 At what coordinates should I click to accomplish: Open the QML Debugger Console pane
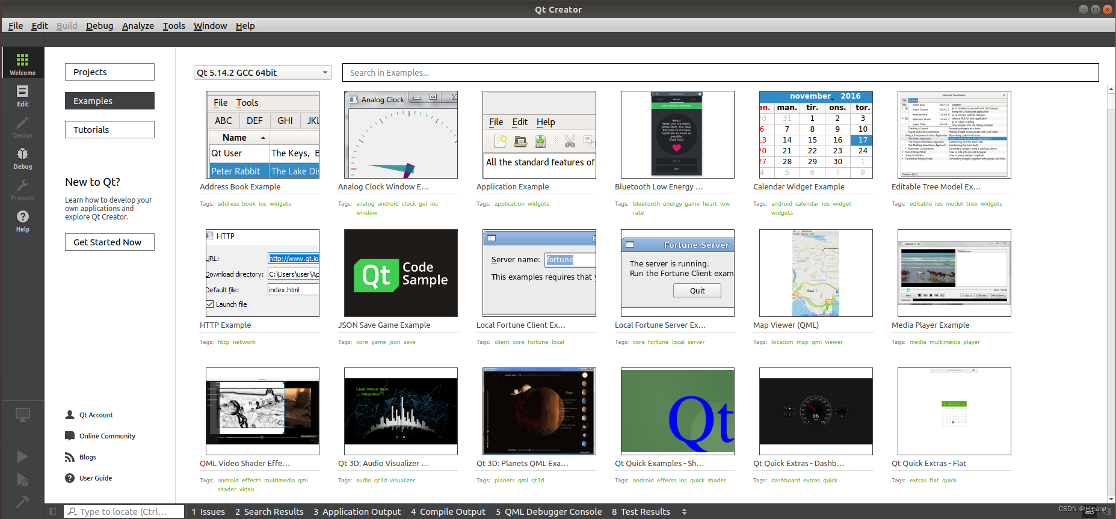(x=549, y=512)
